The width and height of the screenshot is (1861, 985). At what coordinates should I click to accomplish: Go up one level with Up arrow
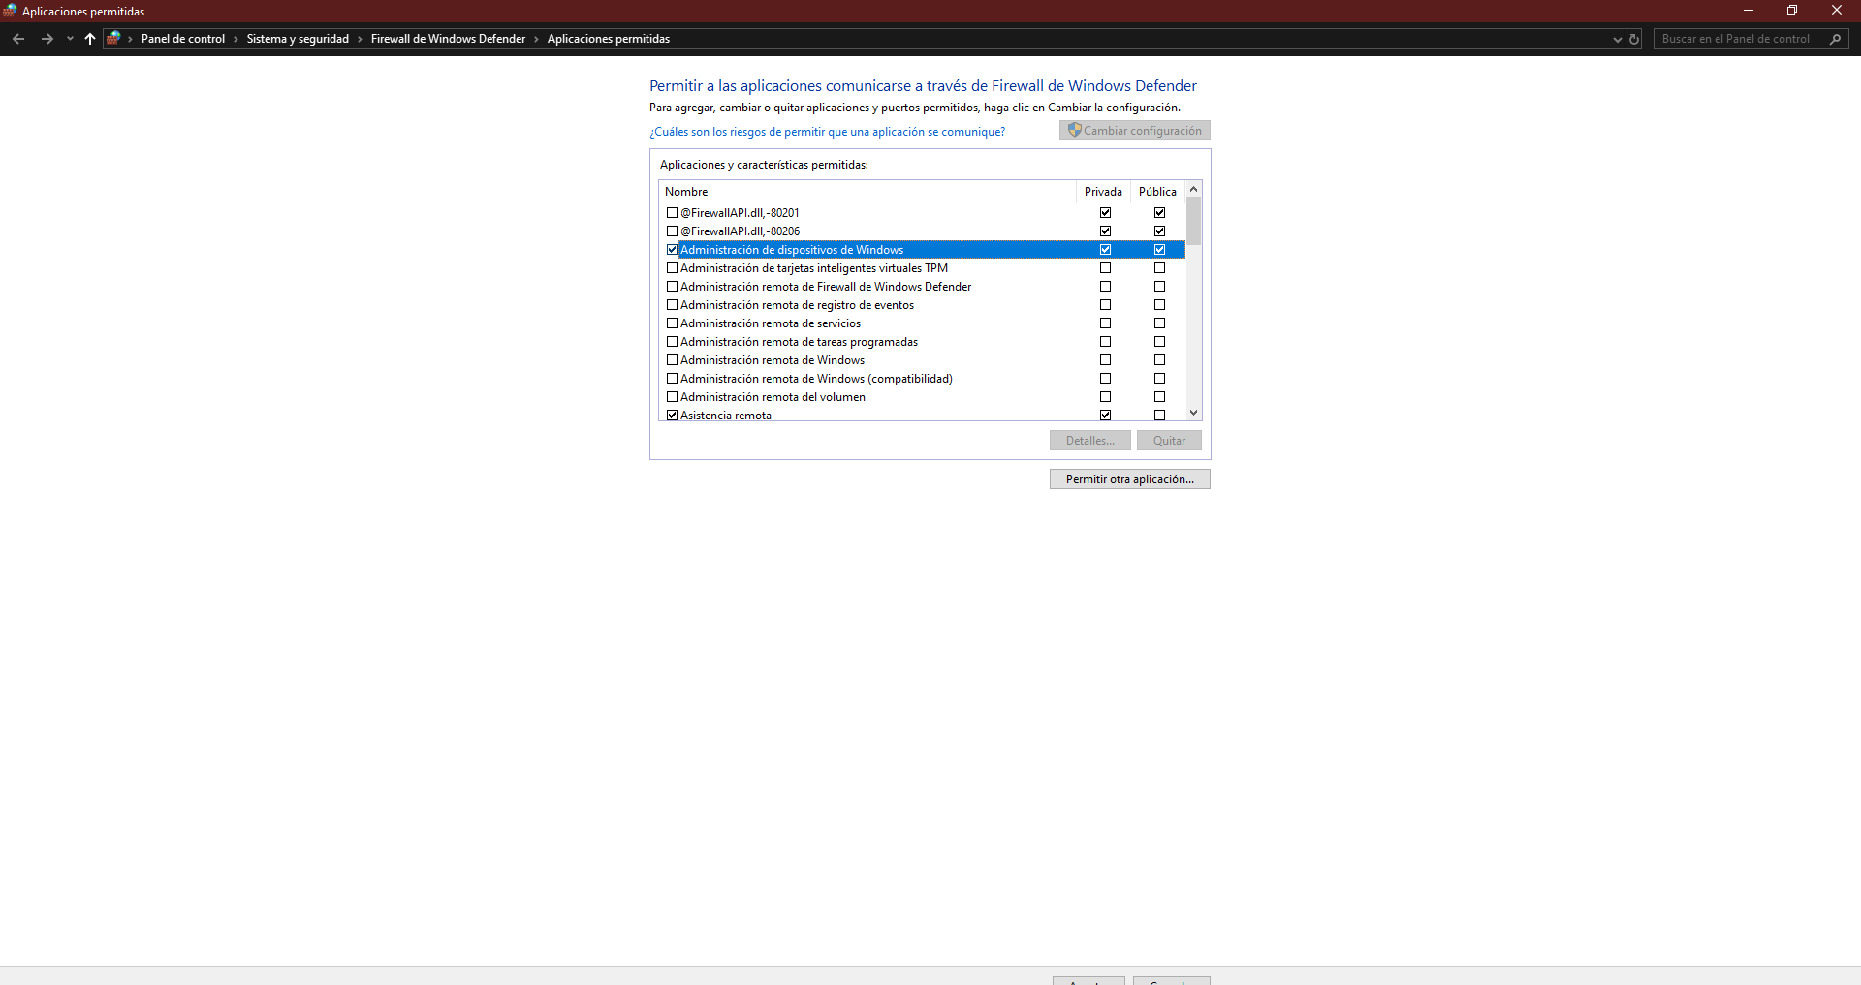[90, 39]
